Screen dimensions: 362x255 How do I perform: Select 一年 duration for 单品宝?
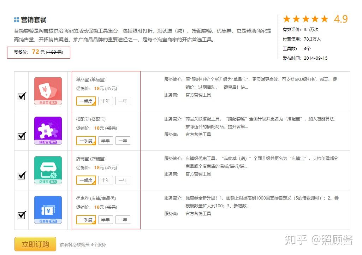click(123, 101)
